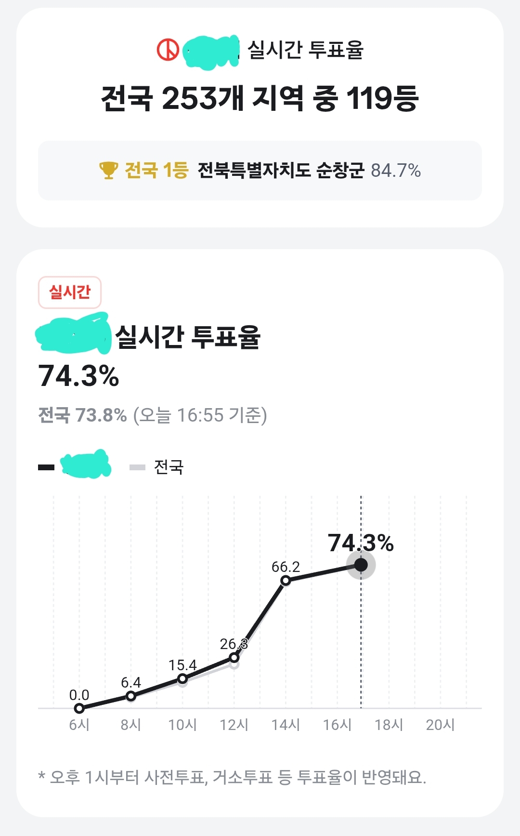Click the gray 전국 legend swatch

coord(137,467)
